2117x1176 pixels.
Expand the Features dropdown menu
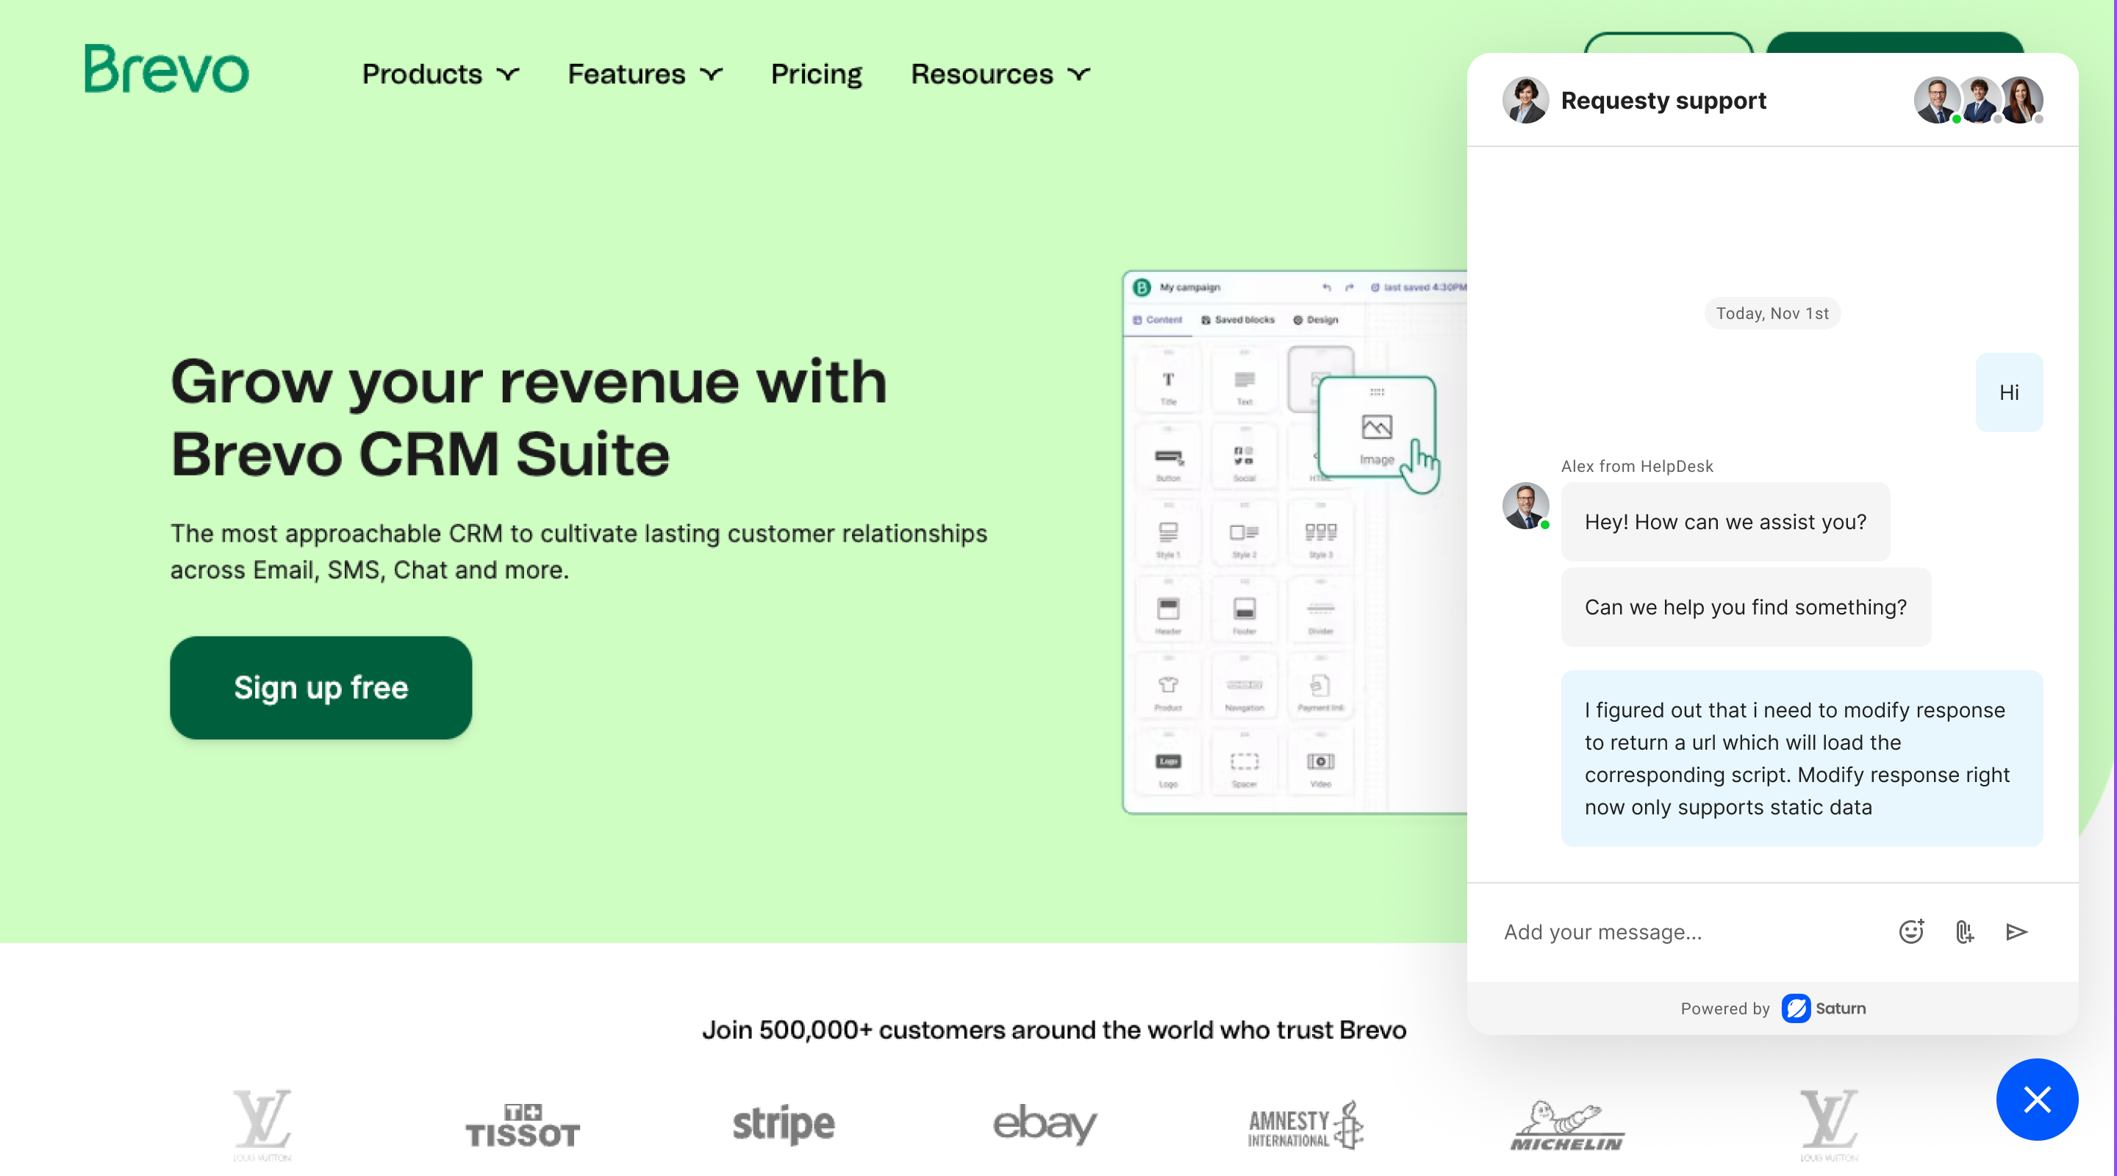click(x=645, y=74)
